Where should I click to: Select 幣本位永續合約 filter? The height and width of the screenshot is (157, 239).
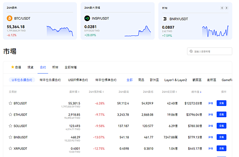click(x=50, y=80)
